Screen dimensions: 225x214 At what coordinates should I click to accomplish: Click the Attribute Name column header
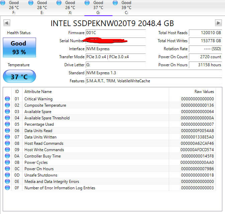(x=95, y=91)
